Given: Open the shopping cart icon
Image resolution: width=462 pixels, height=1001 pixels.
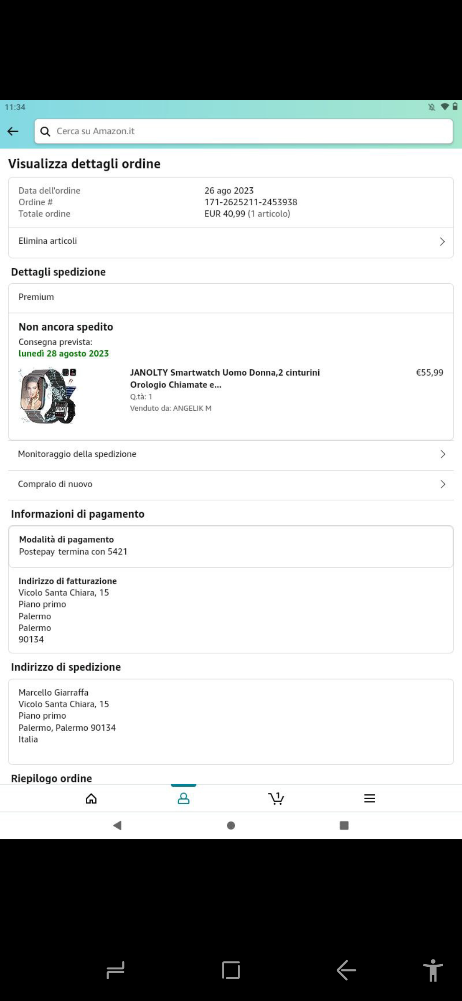Looking at the screenshot, I should [x=276, y=798].
